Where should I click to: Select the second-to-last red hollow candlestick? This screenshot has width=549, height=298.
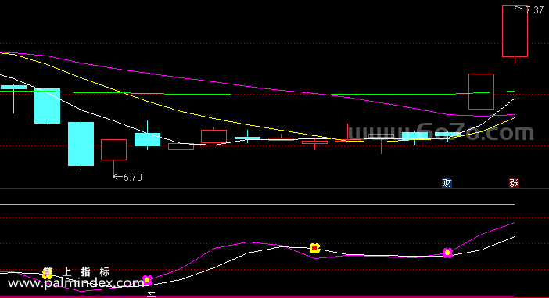pos(481,92)
